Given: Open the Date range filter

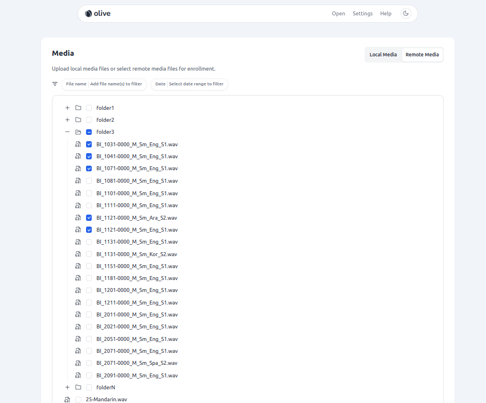Looking at the screenshot, I should pos(189,84).
